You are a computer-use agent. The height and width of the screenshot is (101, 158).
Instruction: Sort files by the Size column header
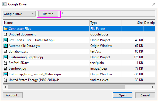point(132,23)
